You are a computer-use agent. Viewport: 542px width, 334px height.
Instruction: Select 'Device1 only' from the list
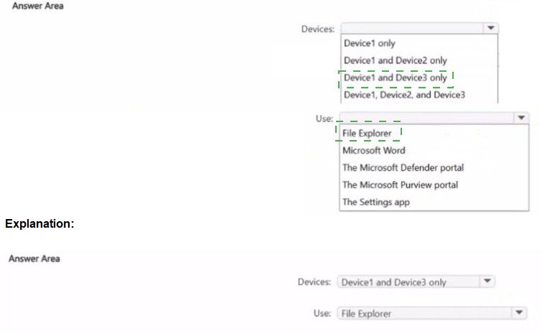pyautogui.click(x=370, y=44)
